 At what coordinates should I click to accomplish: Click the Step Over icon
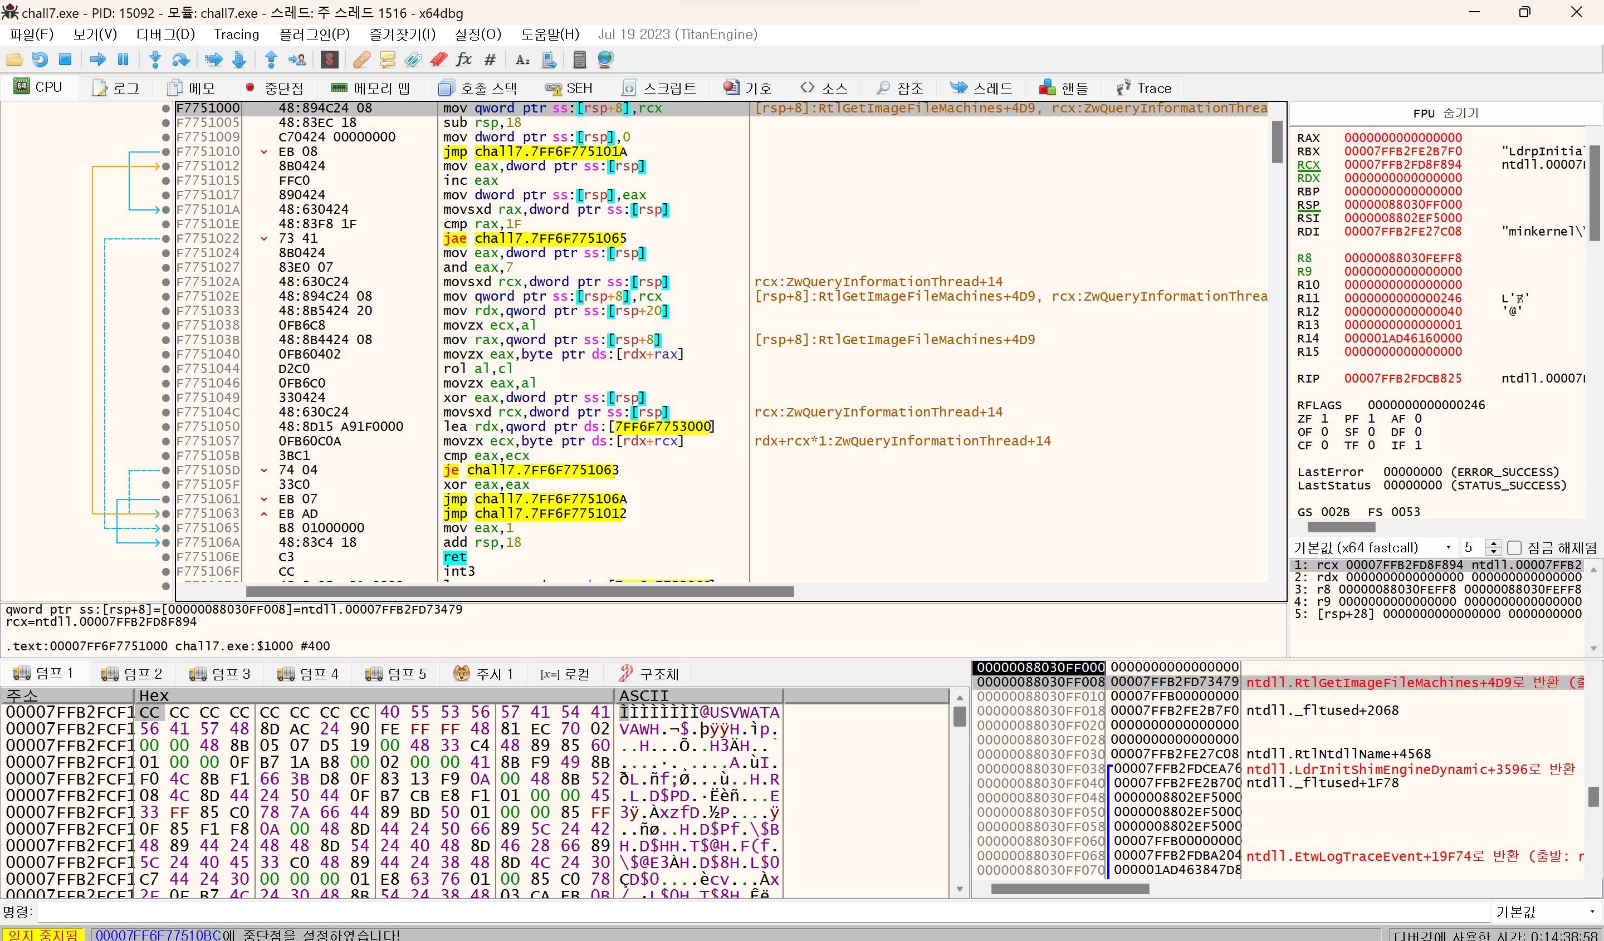pyautogui.click(x=181, y=60)
